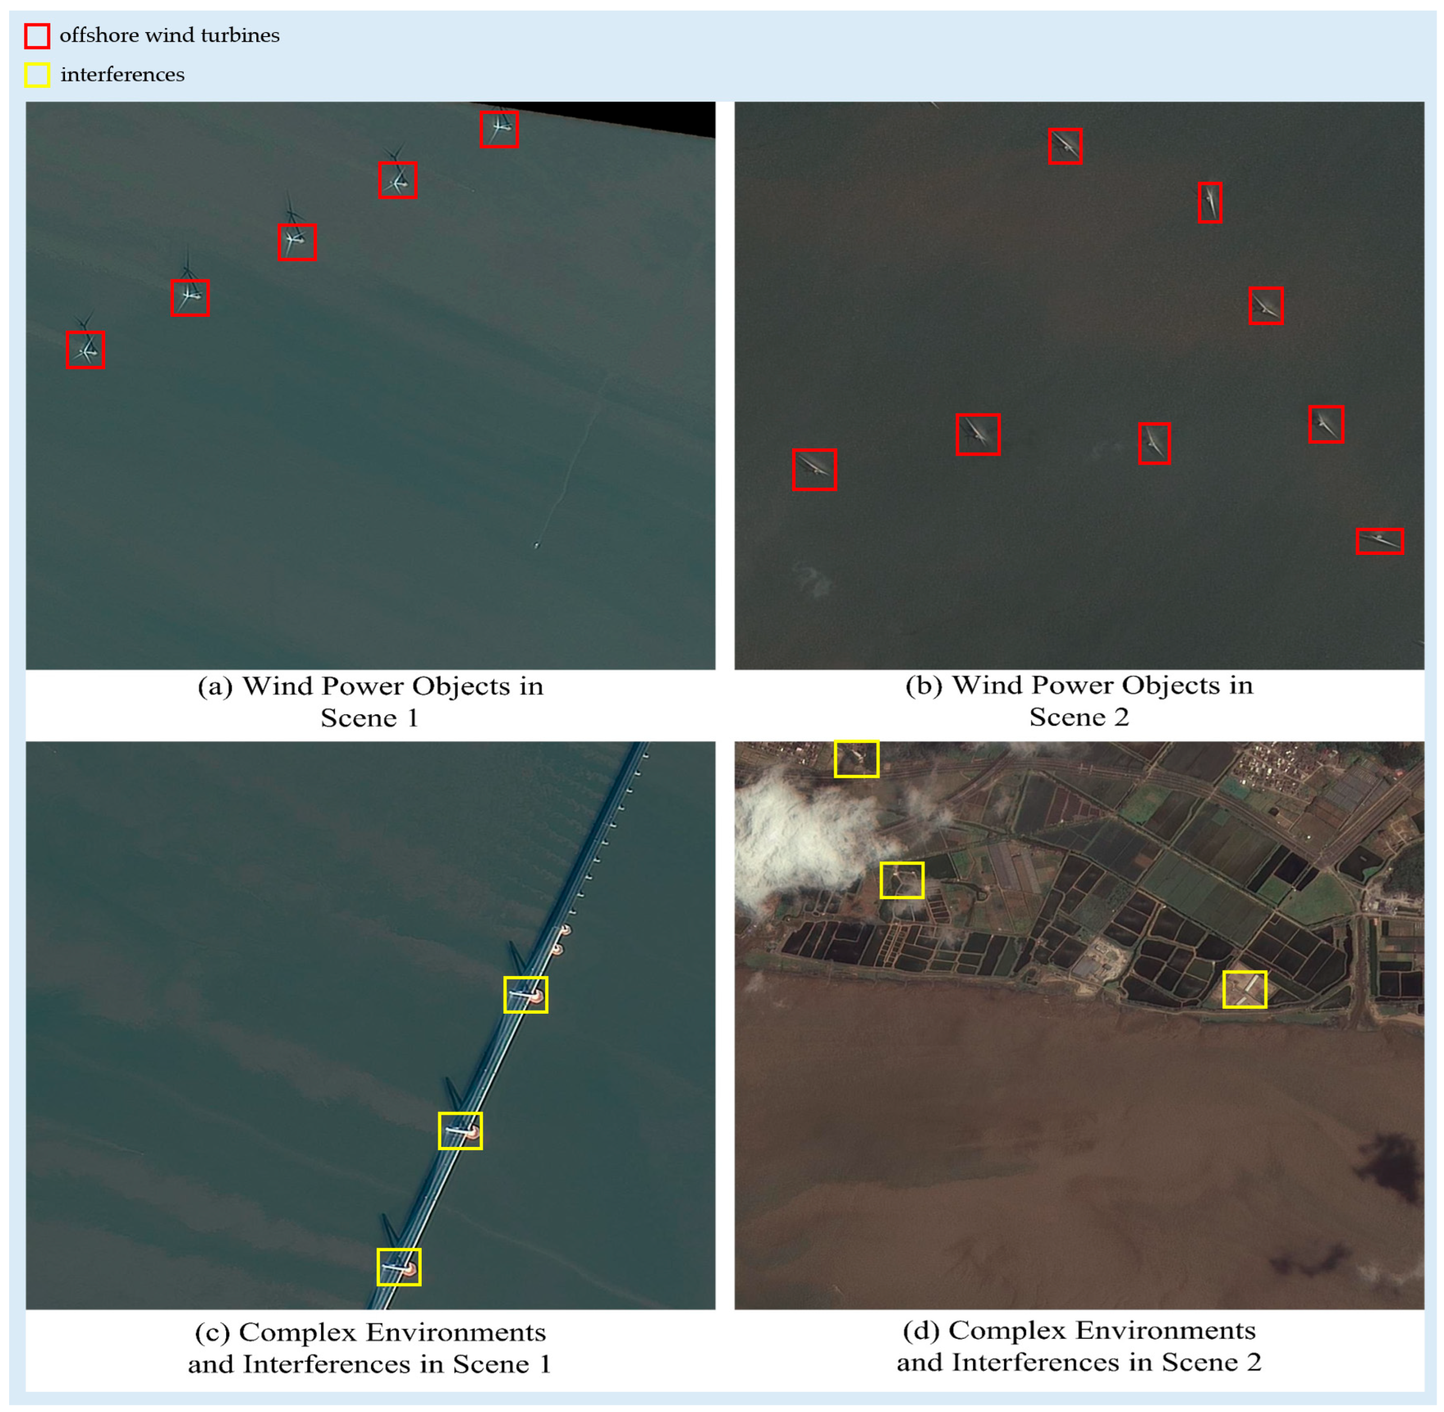Select caption '(d) Complex Environments and Interferences in Scene 2'
Screen dimensions: 1444x1412
pyautogui.click(x=1079, y=1346)
